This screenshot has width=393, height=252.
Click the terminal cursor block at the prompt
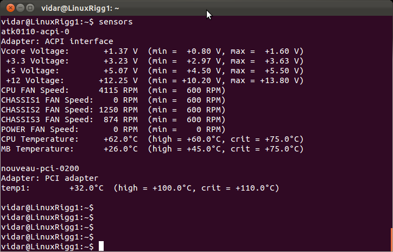(101, 246)
